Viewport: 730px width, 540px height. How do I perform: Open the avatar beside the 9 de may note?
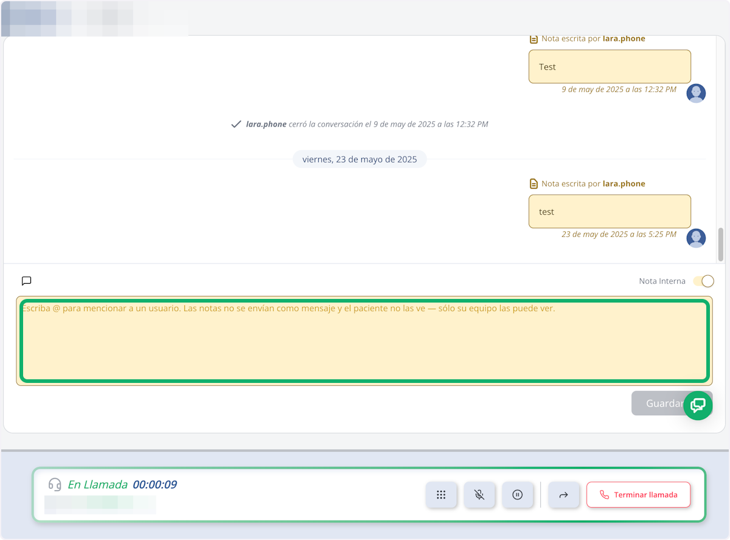pyautogui.click(x=696, y=93)
